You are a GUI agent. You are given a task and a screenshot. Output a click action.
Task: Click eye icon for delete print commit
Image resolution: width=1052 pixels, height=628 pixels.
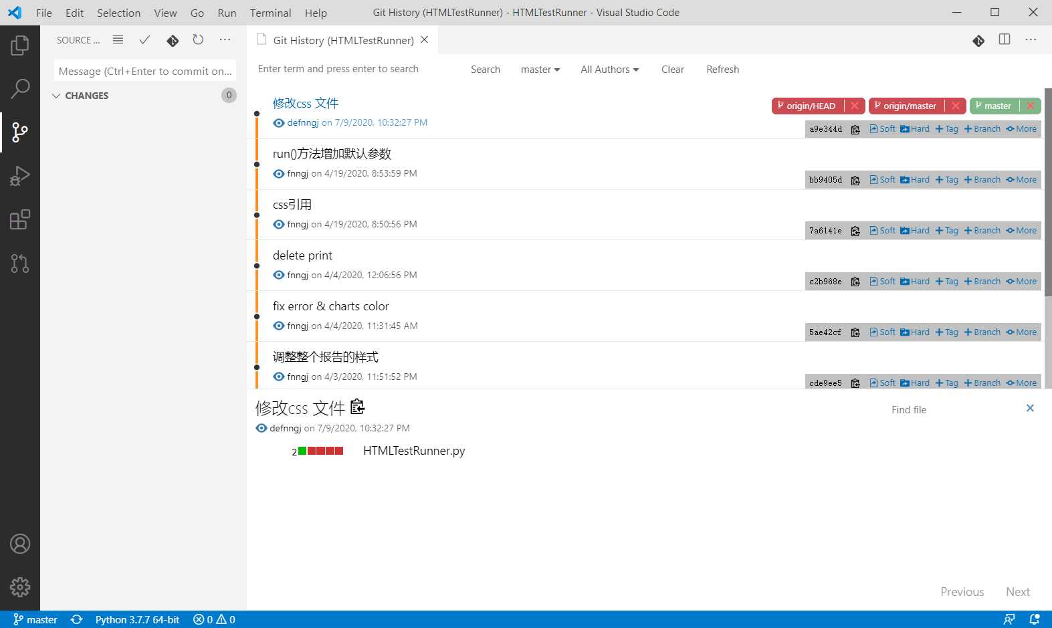279,276
